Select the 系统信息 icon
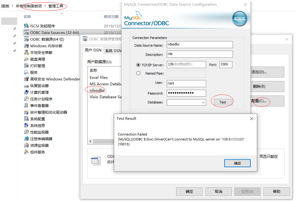297x201 pixels. point(26,125)
